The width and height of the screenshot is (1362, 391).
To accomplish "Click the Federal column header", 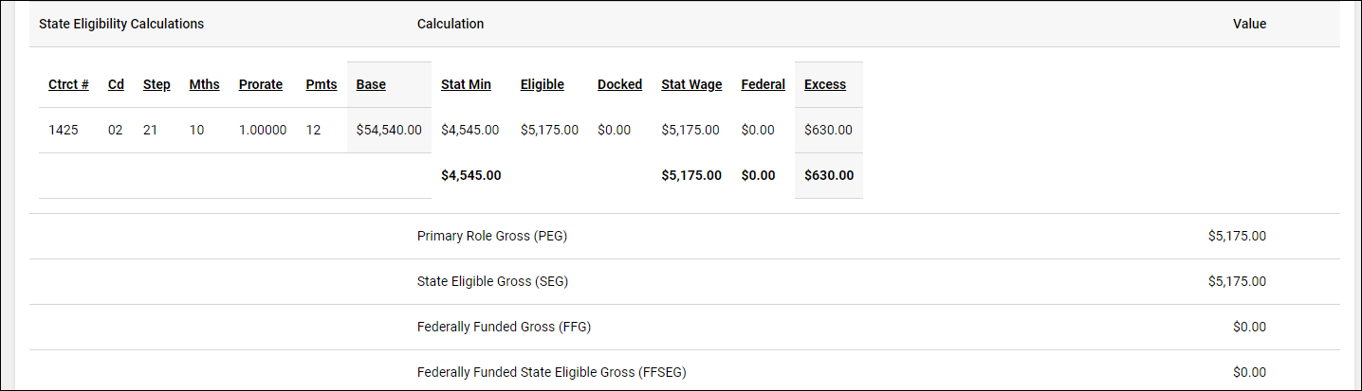I will point(764,84).
